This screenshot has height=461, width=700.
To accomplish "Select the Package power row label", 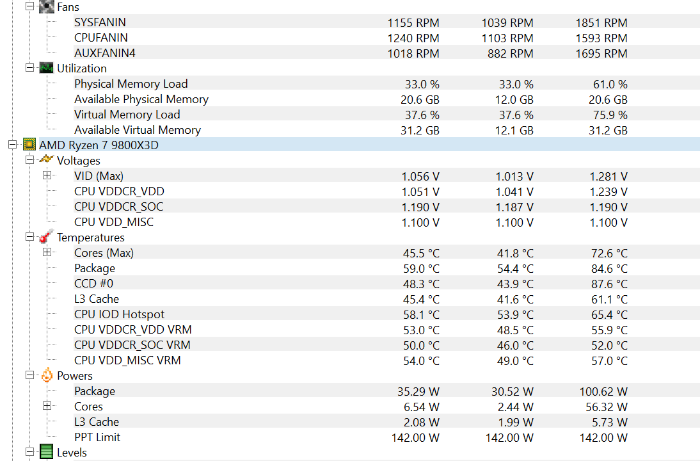I will point(95,391).
